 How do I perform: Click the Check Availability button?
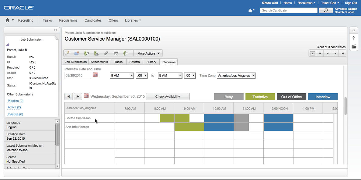point(168,97)
